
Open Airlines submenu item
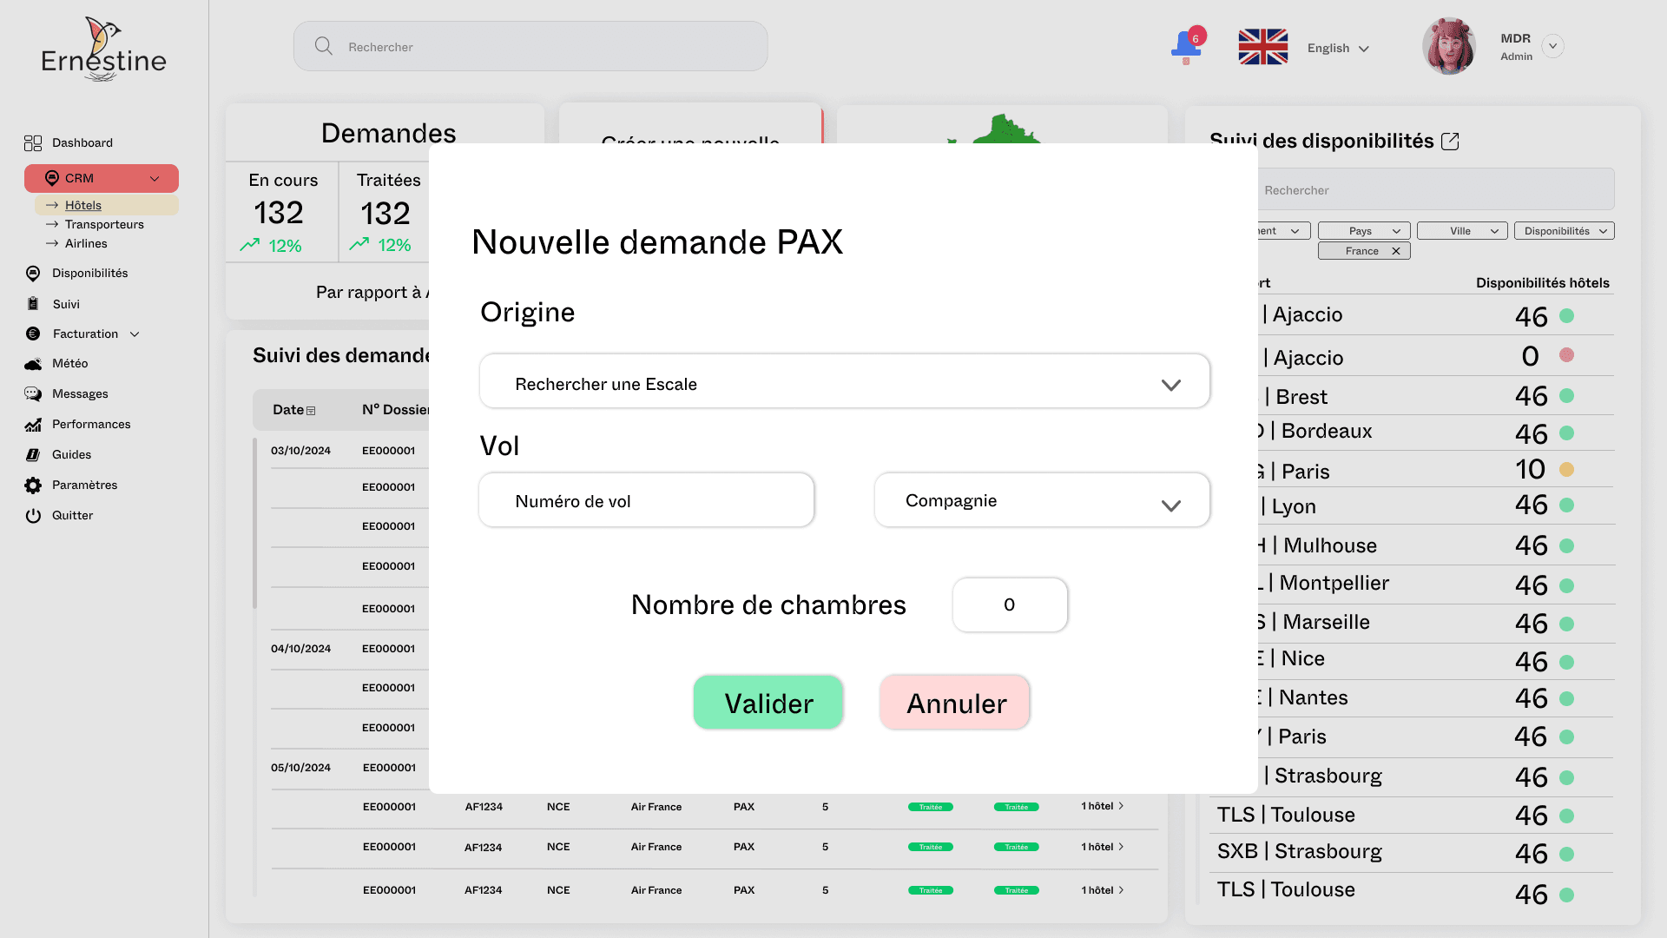click(86, 244)
